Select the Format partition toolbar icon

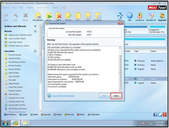pos(68,16)
